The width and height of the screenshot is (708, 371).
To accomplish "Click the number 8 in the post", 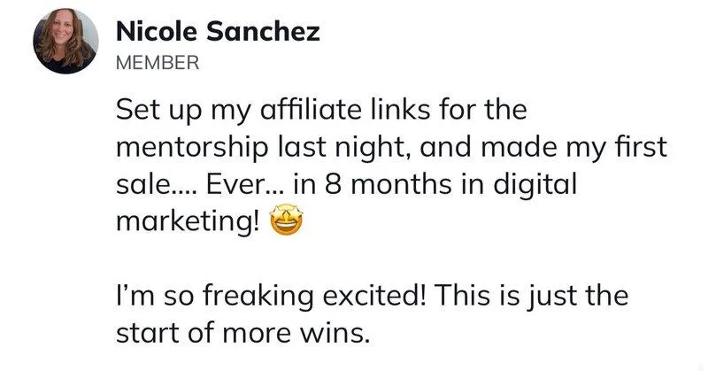I will [333, 185].
